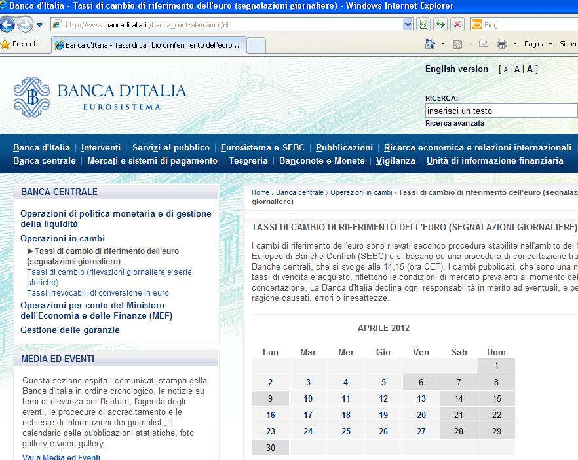The image size is (578, 460).
Task: Click the Stop loading red X icon
Action: 457,25
